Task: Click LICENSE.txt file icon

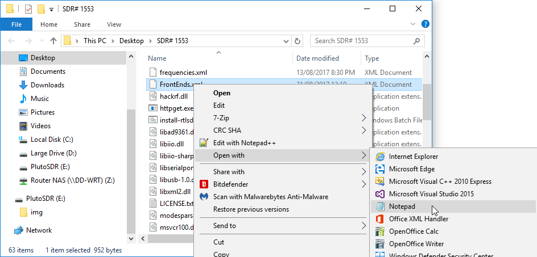Action: [x=153, y=204]
